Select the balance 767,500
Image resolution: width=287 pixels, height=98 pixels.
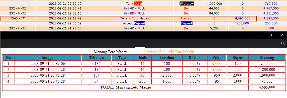click(271, 3)
